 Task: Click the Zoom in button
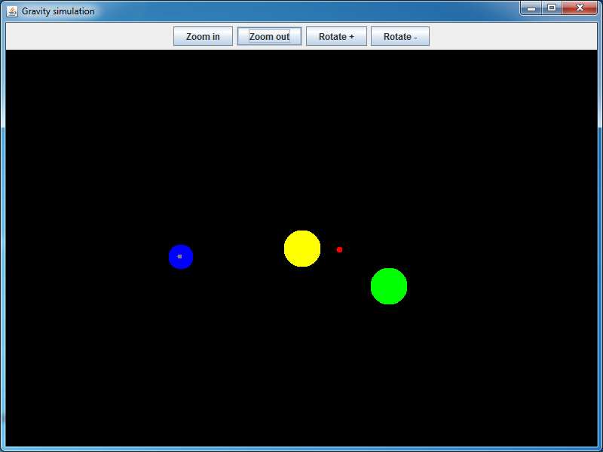pyautogui.click(x=203, y=36)
